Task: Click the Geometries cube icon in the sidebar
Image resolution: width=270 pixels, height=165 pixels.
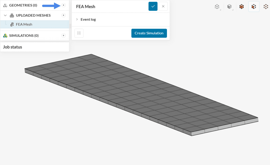Action: (x=5, y=5)
